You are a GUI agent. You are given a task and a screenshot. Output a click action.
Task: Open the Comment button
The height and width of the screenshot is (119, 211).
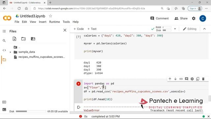click(x=160, y=19)
